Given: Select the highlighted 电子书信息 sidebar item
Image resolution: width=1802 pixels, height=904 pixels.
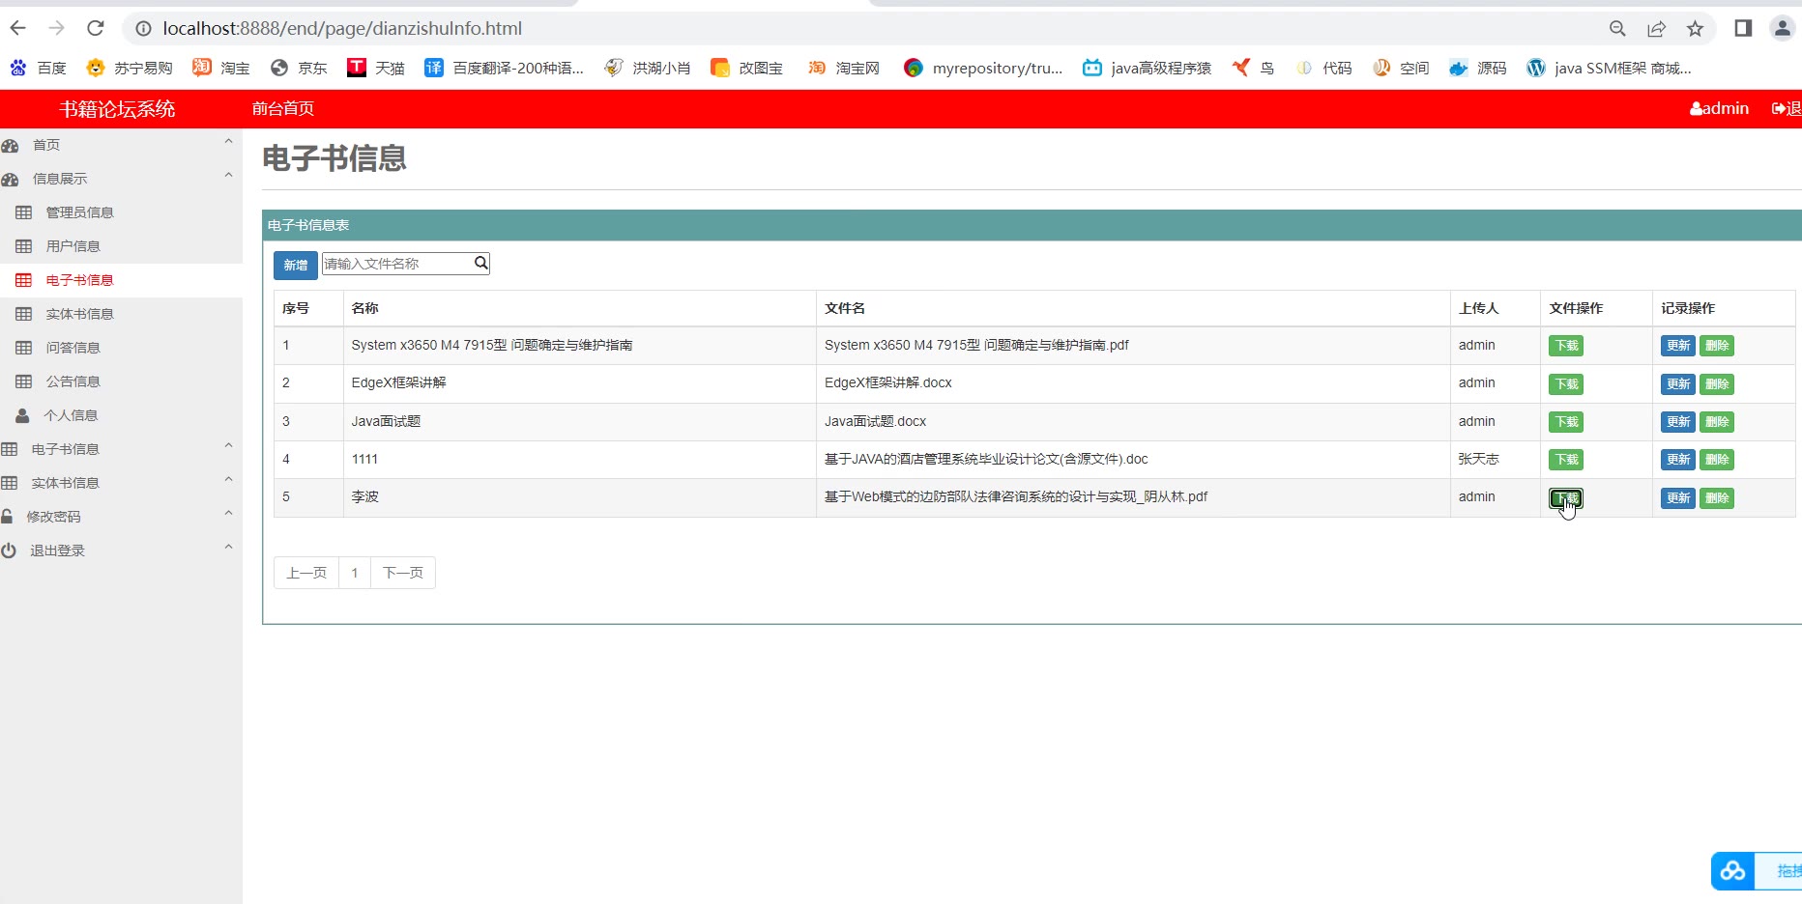Looking at the screenshot, I should coord(79,280).
